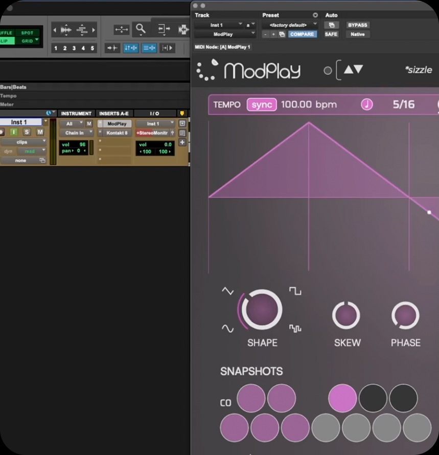Click the ModPlay dotted logo icon
The image size is (439, 455).
pos(207,70)
